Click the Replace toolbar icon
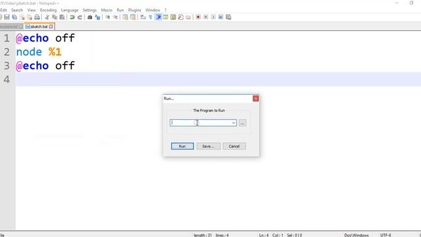 tap(97, 17)
